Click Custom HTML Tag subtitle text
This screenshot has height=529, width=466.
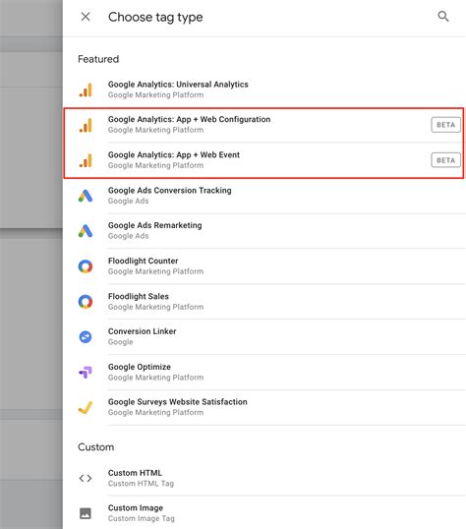click(x=141, y=484)
